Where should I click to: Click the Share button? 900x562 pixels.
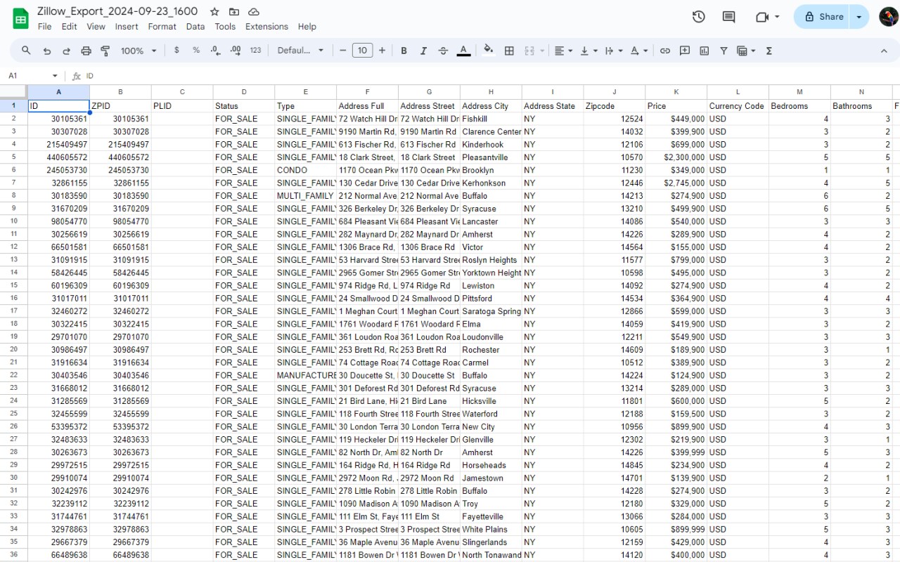[x=823, y=17]
